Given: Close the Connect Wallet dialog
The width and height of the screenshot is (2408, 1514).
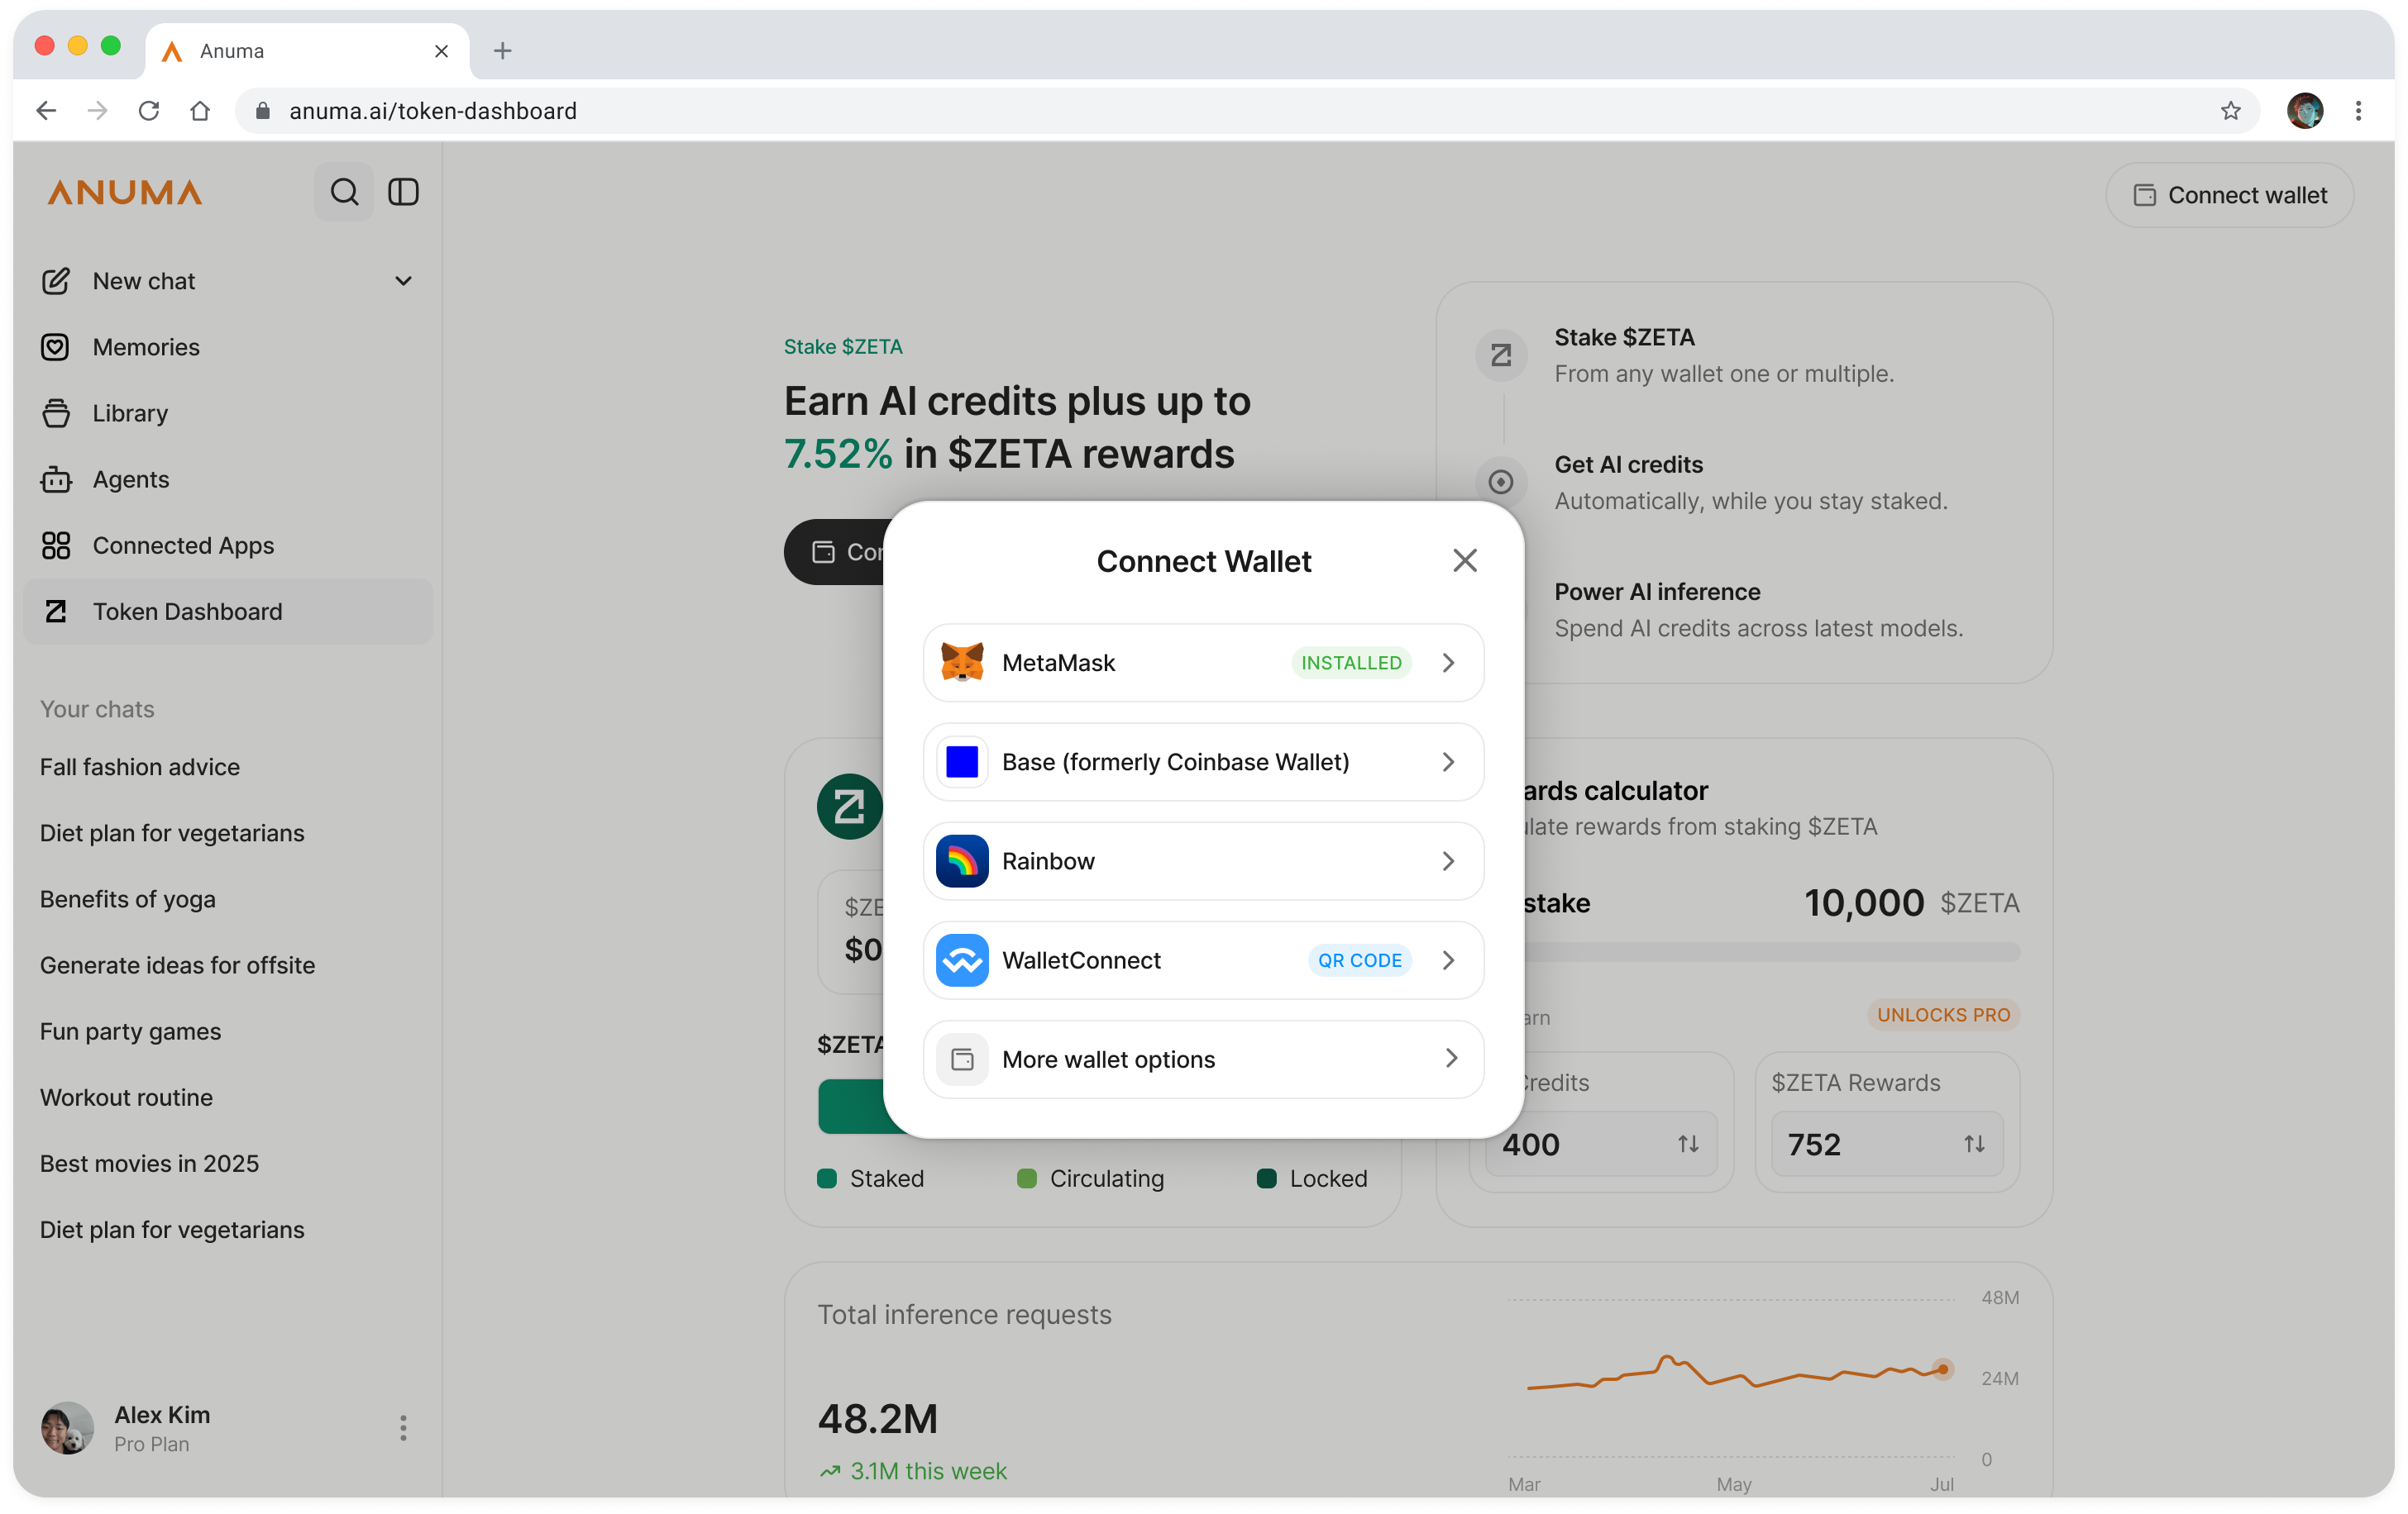Looking at the screenshot, I should pos(1464,560).
